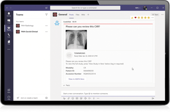Open more options for PAH-Covid-Clinical team
Screen dimensions: 170x112
(46, 32)
